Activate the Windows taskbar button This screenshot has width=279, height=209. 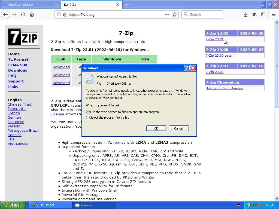coord(94,205)
